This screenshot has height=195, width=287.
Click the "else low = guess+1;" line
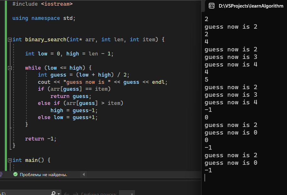[x=68, y=118]
